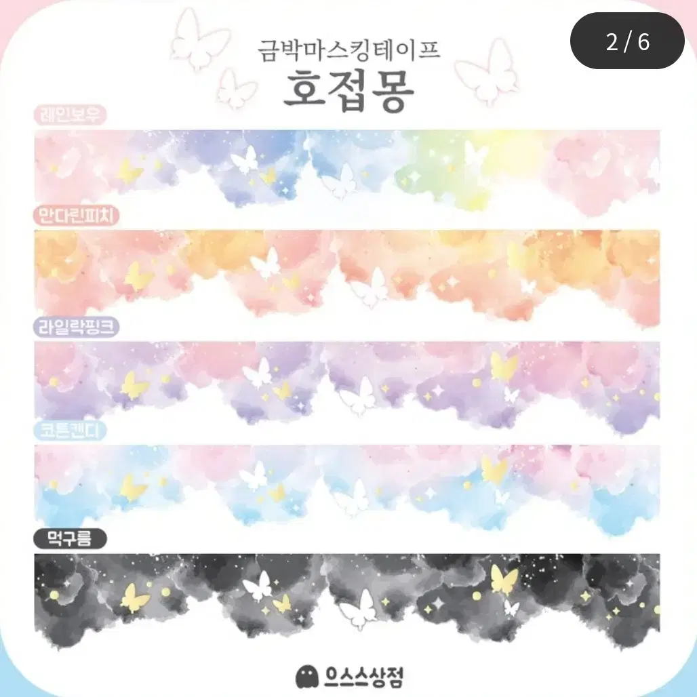The height and width of the screenshot is (697, 697).
Task: Click the 호접몽 product title
Action: click(349, 92)
